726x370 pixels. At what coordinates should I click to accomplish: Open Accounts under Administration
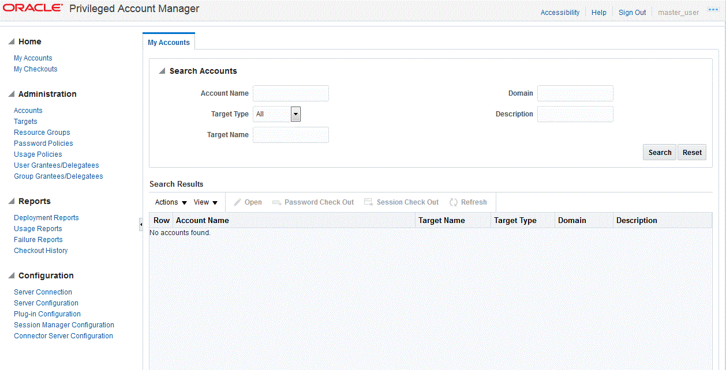coord(28,111)
